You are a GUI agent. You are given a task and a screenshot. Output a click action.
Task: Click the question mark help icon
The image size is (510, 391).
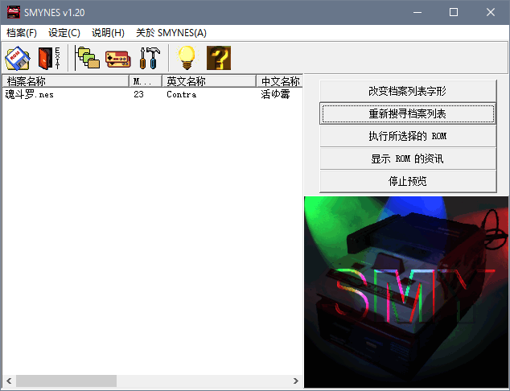219,57
